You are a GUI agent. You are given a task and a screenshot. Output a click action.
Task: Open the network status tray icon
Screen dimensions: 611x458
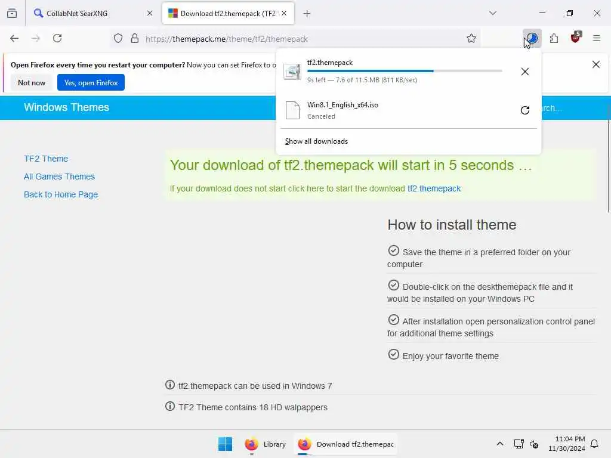point(519,444)
